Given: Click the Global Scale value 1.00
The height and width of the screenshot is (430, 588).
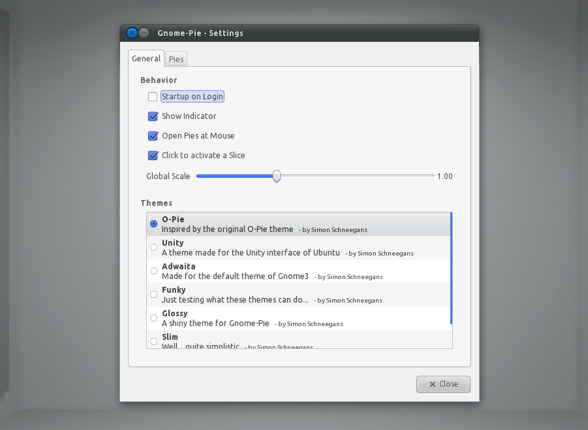Looking at the screenshot, I should [x=444, y=176].
